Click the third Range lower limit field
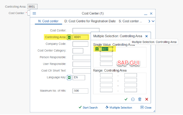This screenshot has width=183, height=115. coord(106,85)
